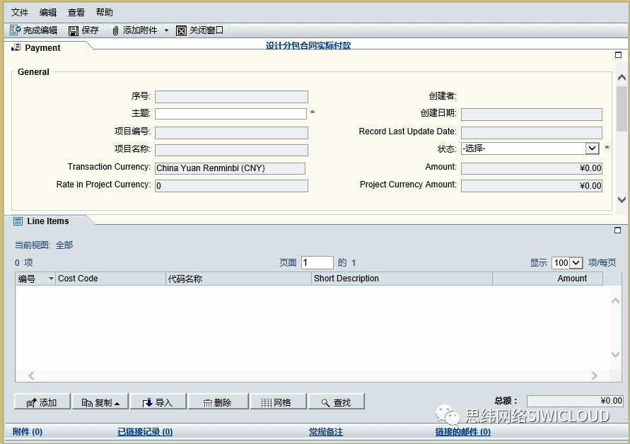Click the 创建日期 field

[x=532, y=114]
